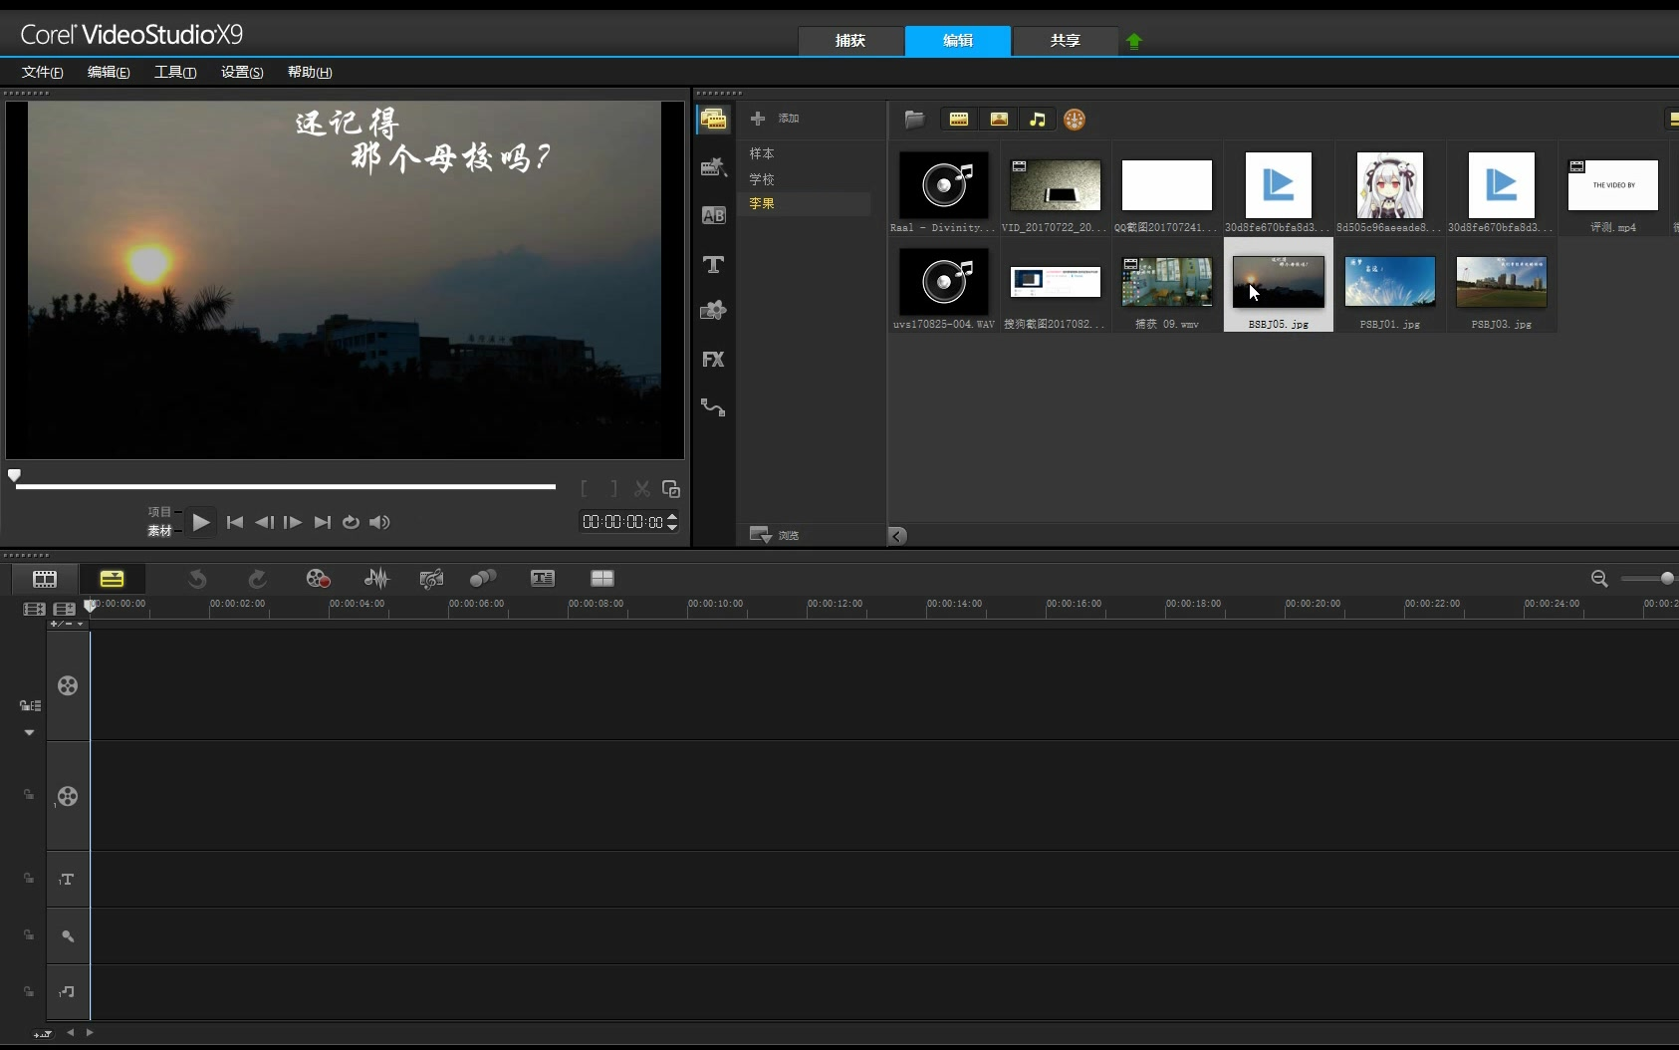This screenshot has width=1679, height=1050.
Task: Toggle show videos in library
Action: (x=959, y=120)
